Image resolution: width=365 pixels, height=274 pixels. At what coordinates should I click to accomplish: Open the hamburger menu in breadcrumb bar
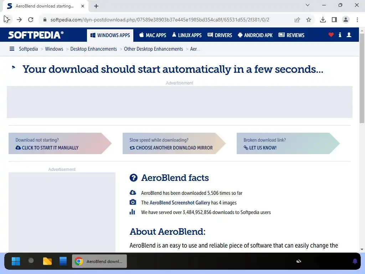(x=12, y=49)
